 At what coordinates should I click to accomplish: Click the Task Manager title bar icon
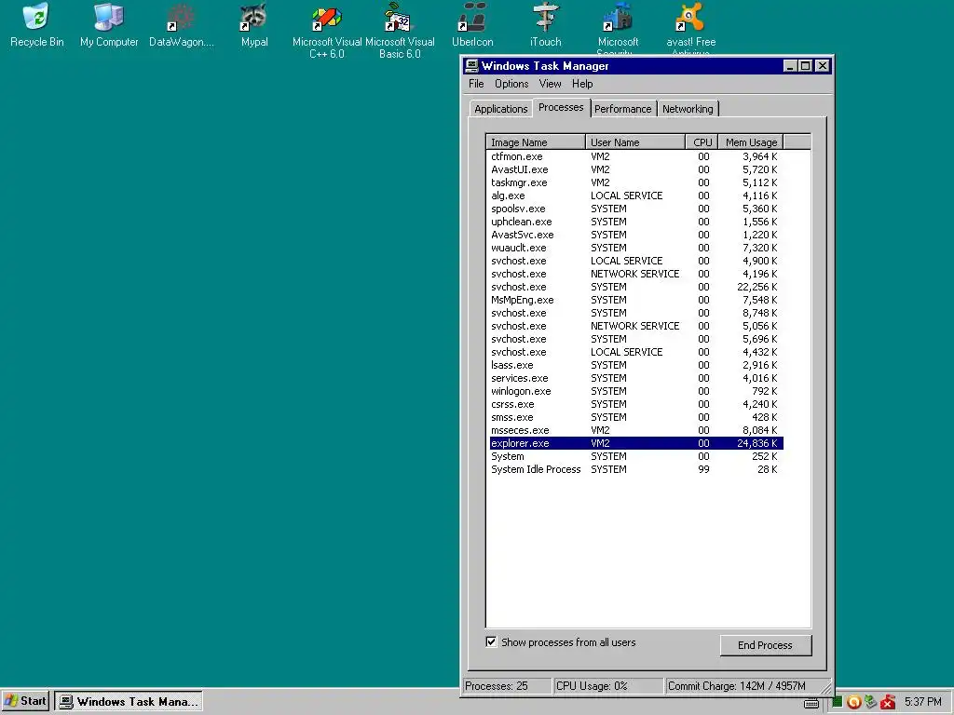471,66
